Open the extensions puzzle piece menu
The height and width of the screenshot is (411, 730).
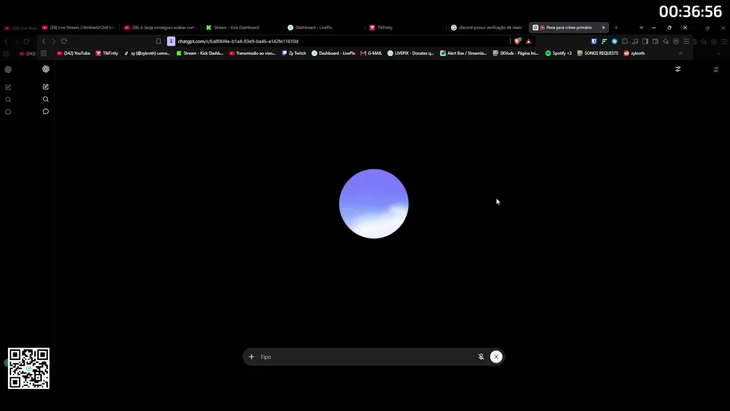point(624,41)
